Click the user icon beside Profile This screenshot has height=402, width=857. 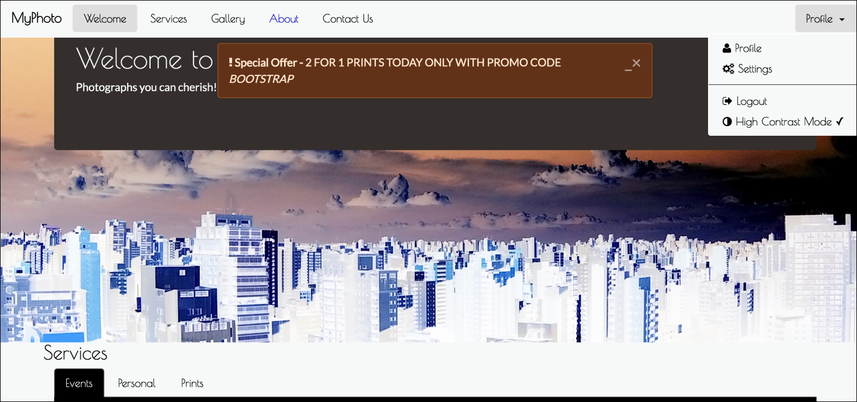coord(726,48)
